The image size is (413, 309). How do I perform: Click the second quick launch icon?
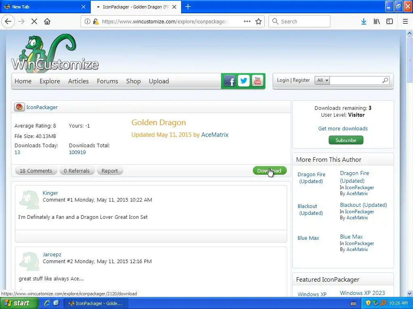coord(56,303)
